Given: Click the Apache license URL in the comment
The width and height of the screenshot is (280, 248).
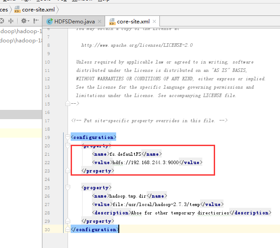Looking at the screenshot, I should [136, 45].
